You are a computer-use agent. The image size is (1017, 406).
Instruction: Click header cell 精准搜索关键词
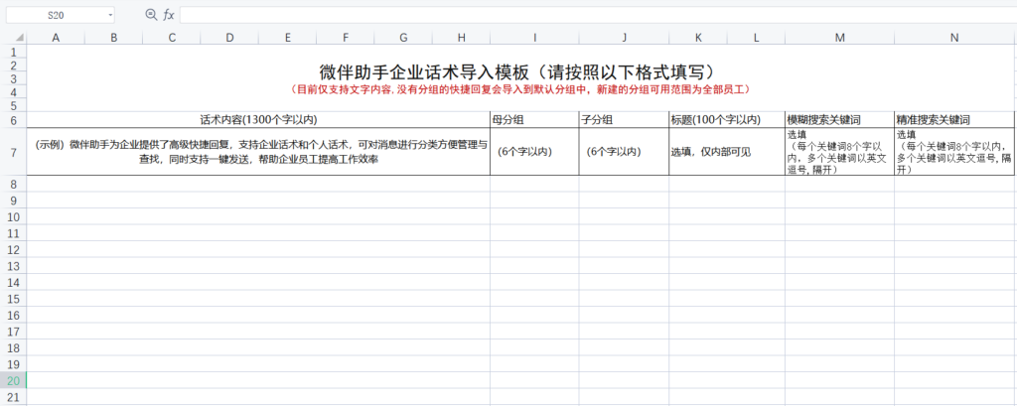[954, 119]
